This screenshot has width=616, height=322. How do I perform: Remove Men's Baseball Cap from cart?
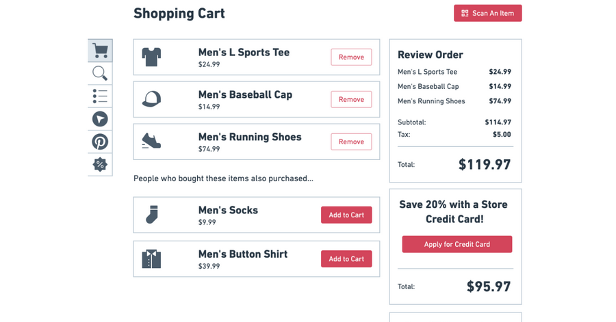pos(351,99)
